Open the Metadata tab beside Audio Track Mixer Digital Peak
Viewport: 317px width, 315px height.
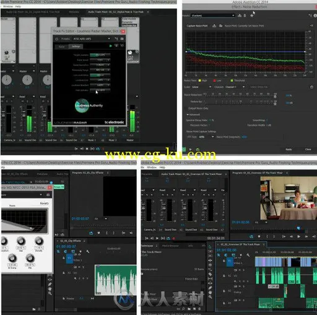(74, 12)
